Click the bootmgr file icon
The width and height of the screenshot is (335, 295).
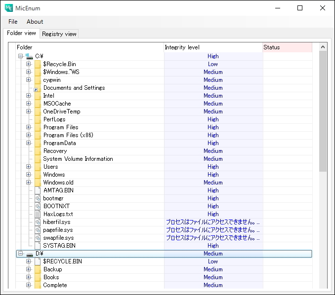pos(38,198)
